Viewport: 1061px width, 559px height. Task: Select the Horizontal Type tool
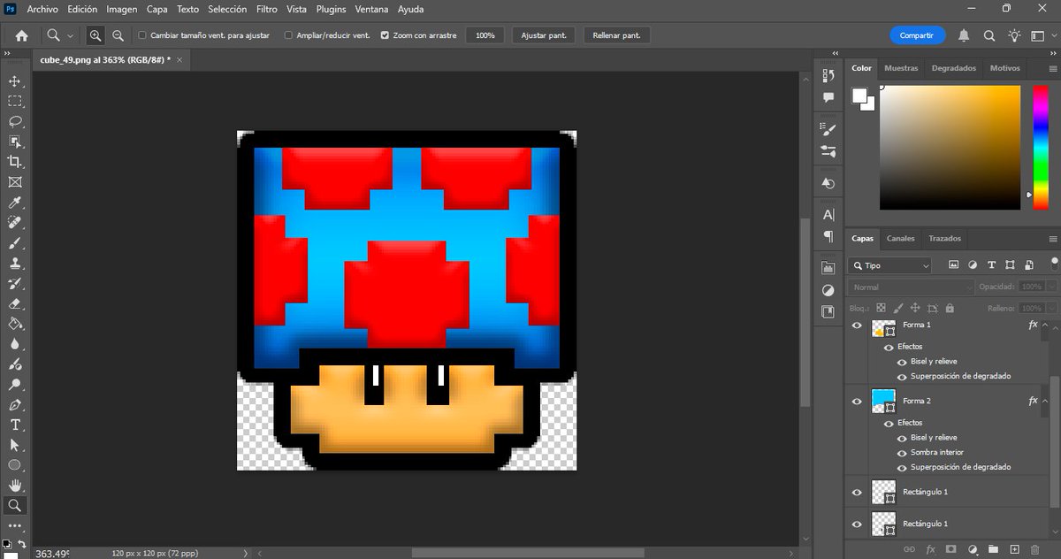(x=15, y=425)
